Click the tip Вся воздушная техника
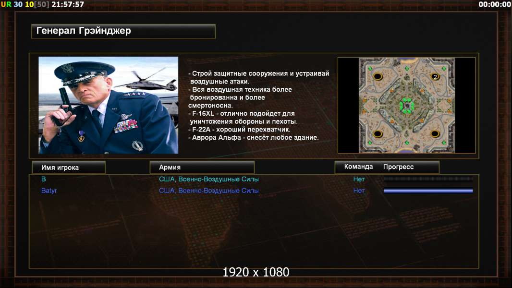This screenshot has width=512, height=288. [x=240, y=97]
